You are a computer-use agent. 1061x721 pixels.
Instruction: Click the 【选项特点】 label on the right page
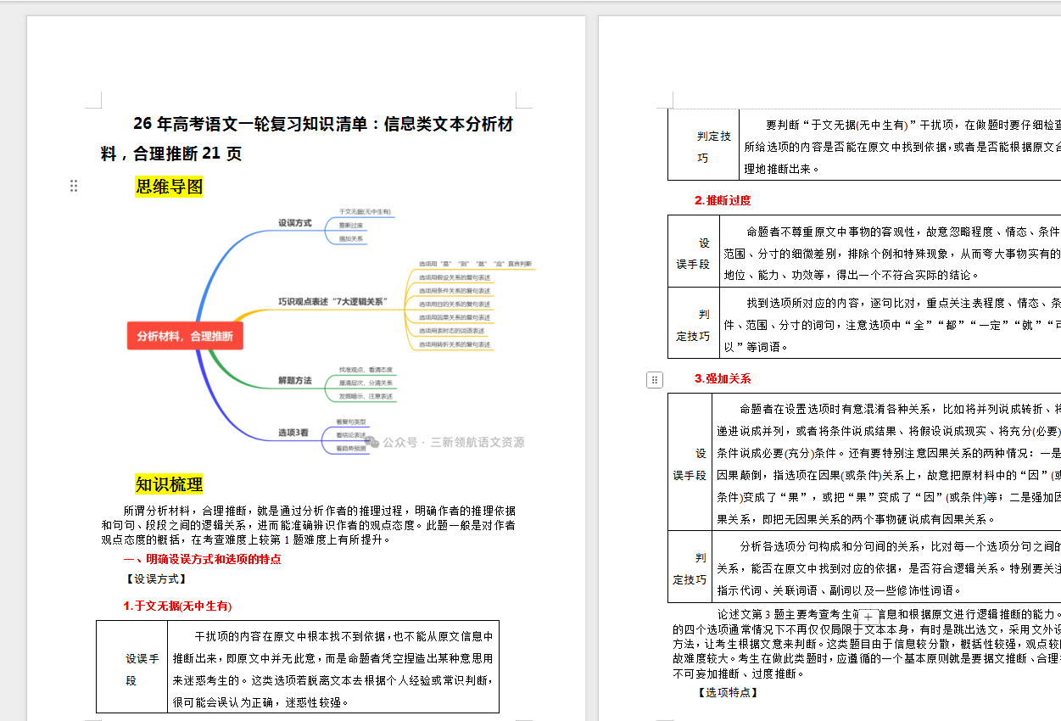tap(727, 693)
